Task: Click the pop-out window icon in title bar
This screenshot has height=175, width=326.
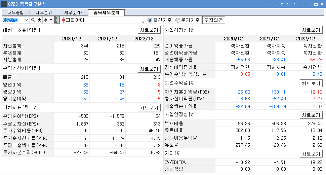Action: [288, 4]
